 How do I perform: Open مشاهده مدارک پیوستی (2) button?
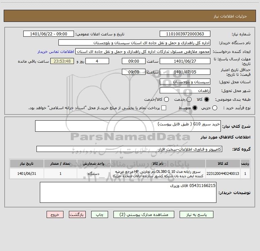144,214
